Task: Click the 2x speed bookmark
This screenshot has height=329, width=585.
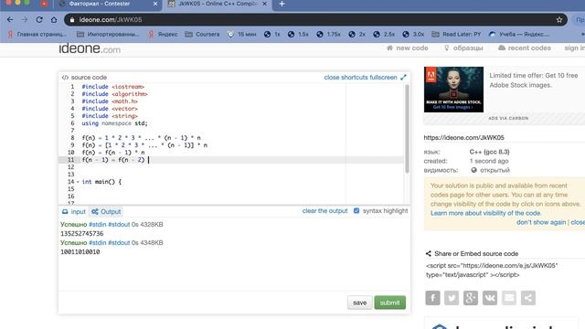Action: (x=357, y=35)
